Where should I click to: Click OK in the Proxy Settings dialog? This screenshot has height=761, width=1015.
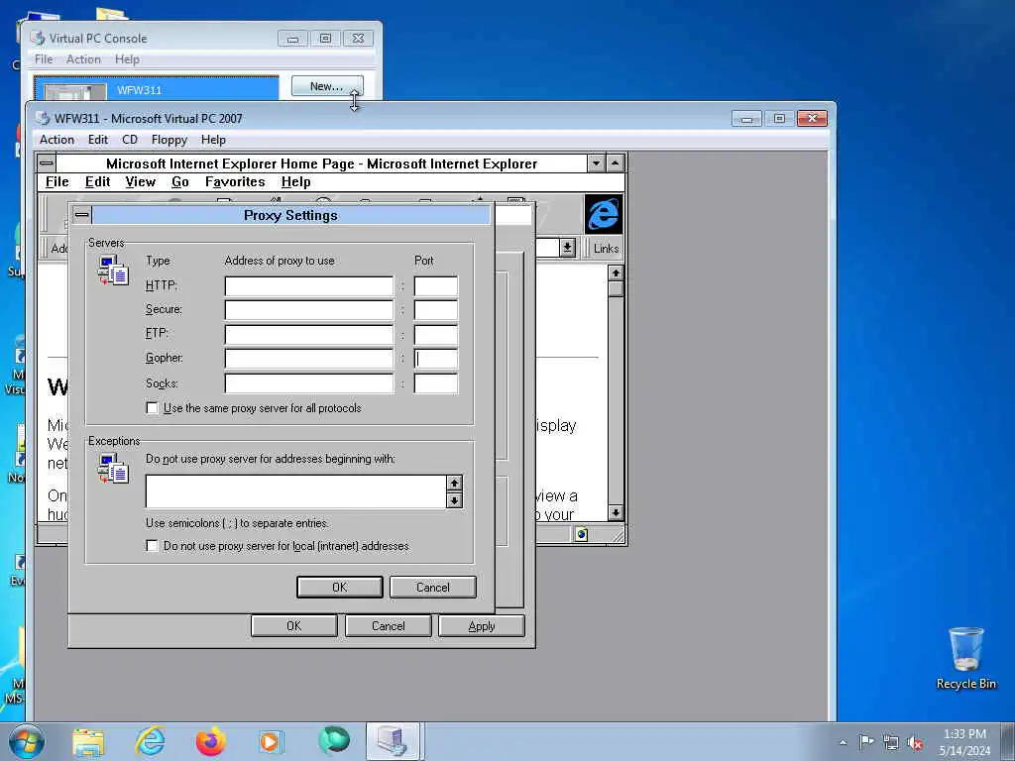(x=340, y=587)
